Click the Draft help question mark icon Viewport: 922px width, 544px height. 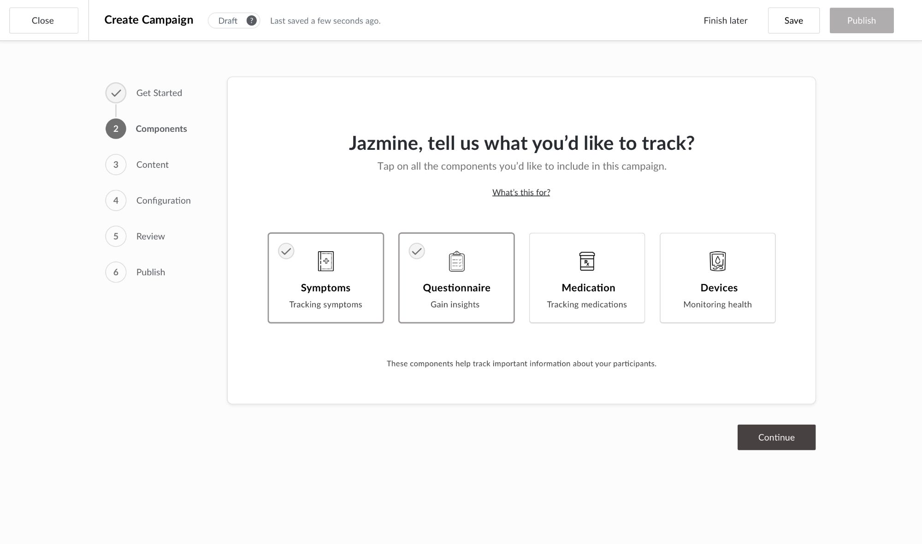click(251, 21)
